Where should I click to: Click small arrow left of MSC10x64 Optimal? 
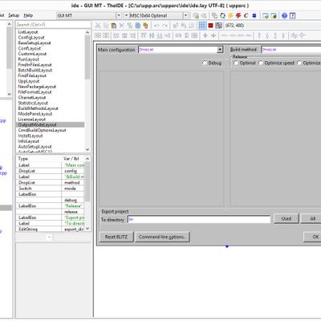pos(126,15)
